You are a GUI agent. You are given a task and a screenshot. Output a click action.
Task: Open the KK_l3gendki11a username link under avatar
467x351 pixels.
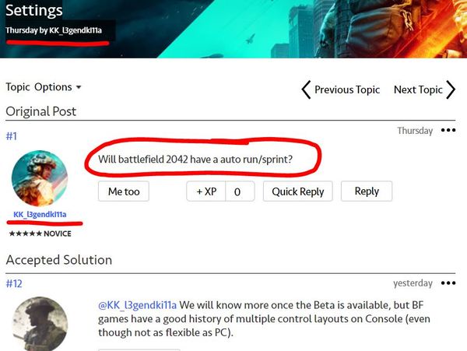click(x=40, y=214)
